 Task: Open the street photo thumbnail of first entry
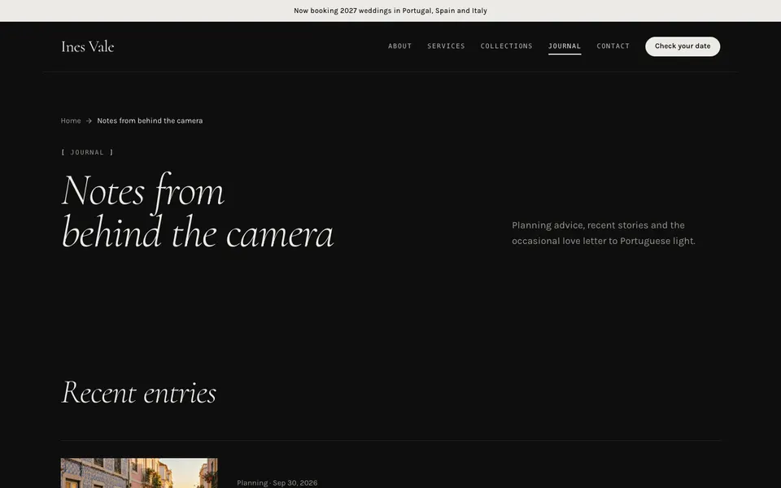coord(139,473)
